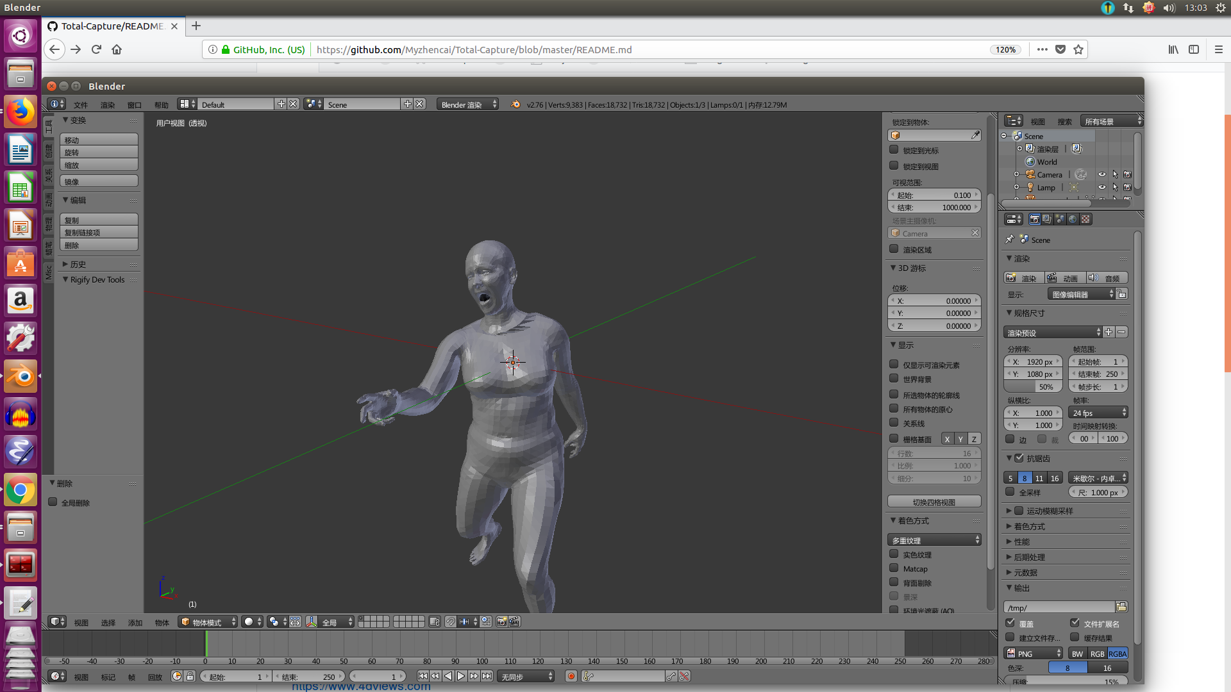Click the 旋转 rotate button
Image resolution: width=1231 pixels, height=692 pixels.
tap(99, 152)
